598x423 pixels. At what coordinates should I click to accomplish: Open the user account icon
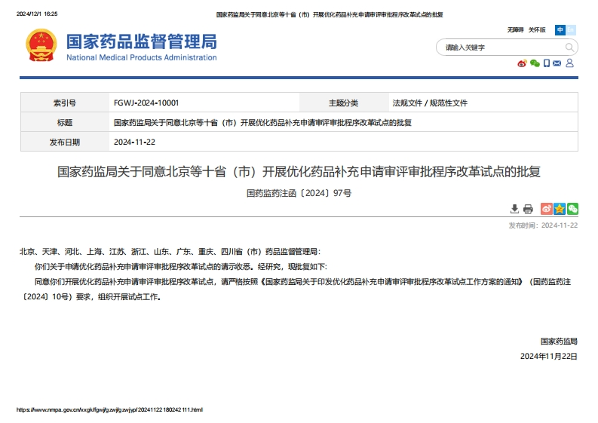point(570,63)
